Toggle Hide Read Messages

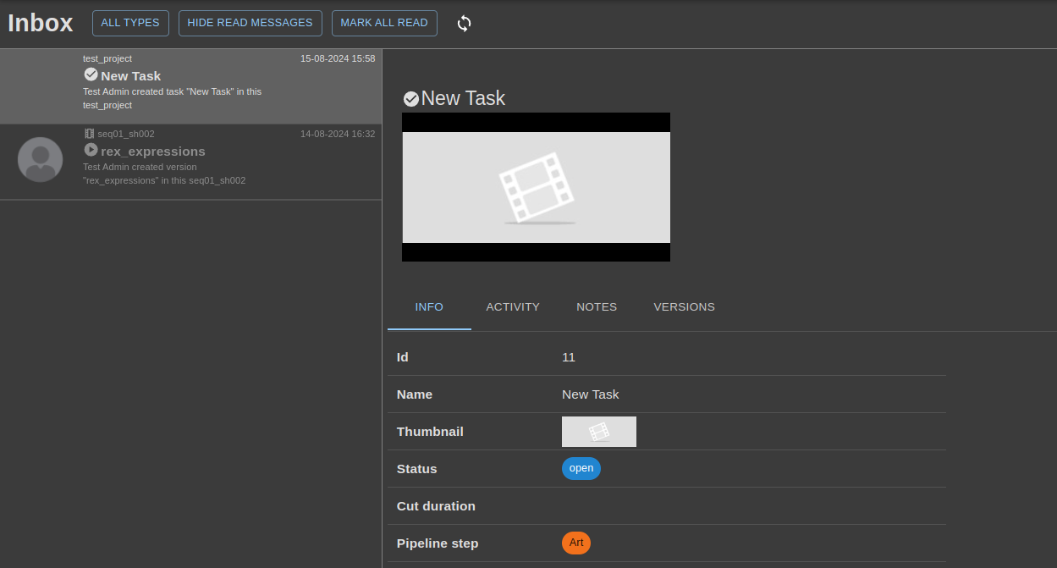[250, 23]
